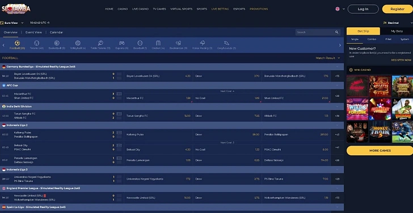The image size is (413, 213).
Task: Pick the Volleyball sport icon
Action: coord(78,43)
